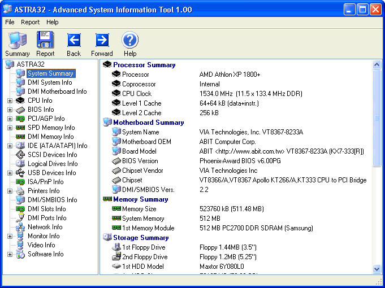Click the Summary toolbar icon

point(17,40)
